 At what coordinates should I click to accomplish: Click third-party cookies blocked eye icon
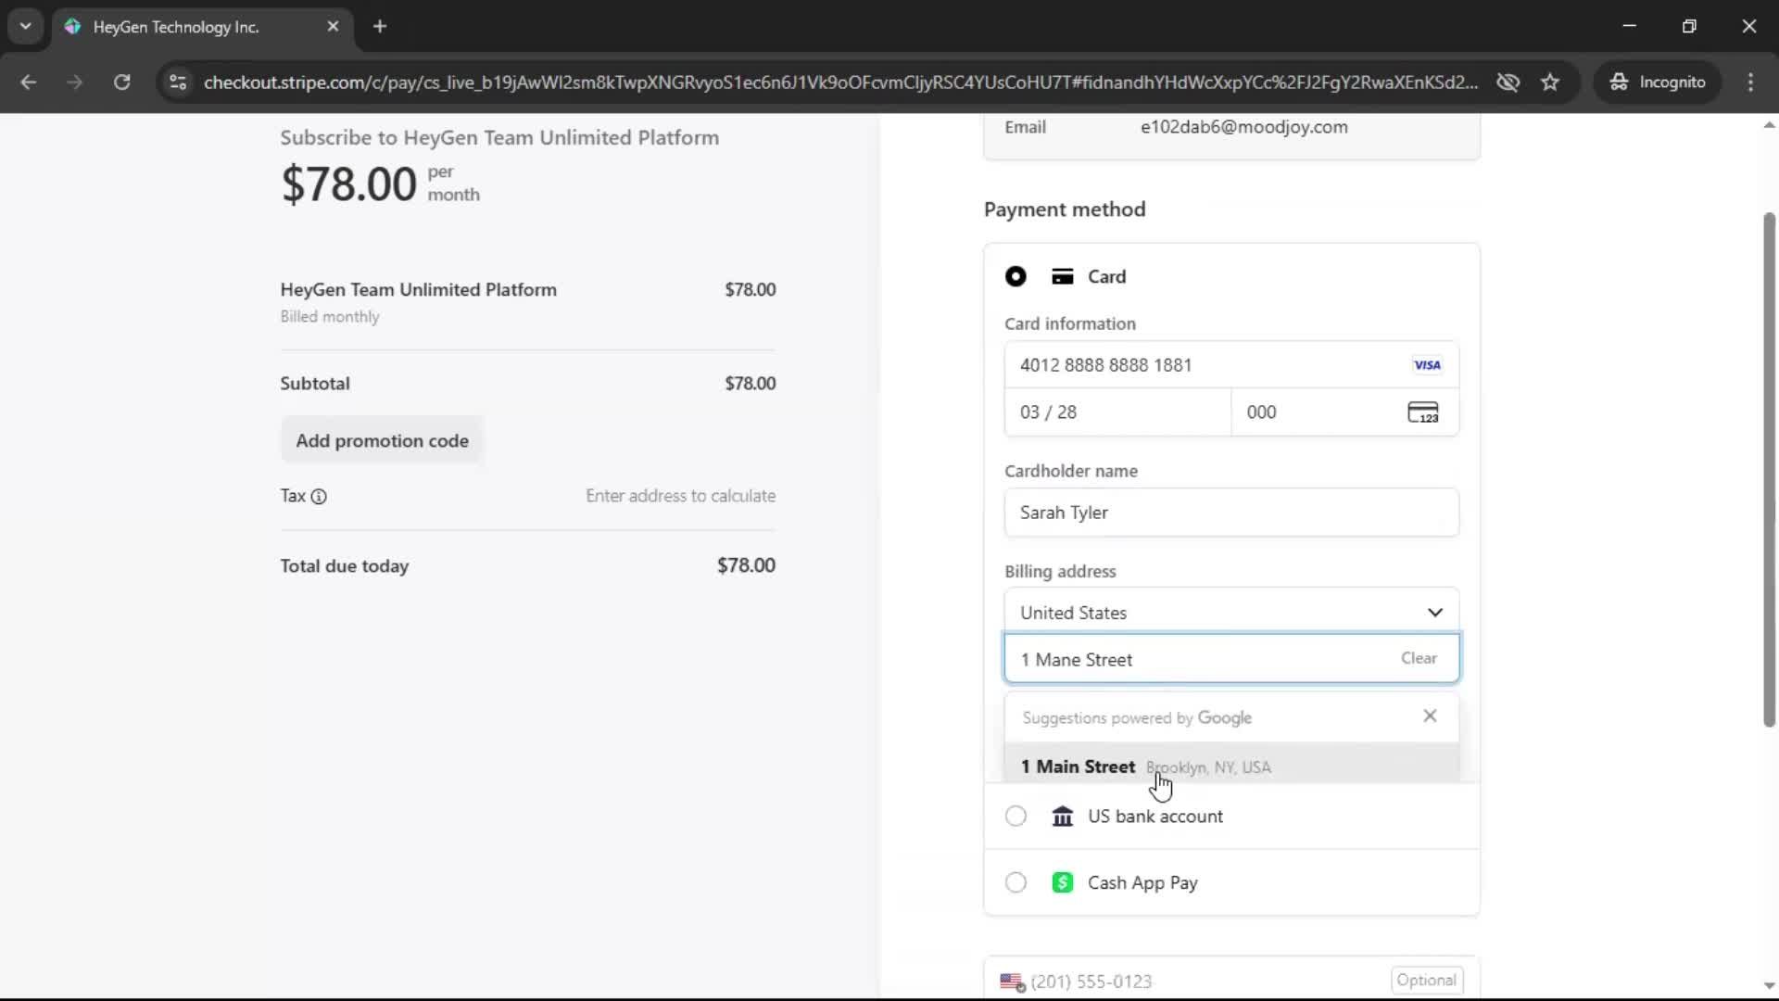[x=1508, y=82]
